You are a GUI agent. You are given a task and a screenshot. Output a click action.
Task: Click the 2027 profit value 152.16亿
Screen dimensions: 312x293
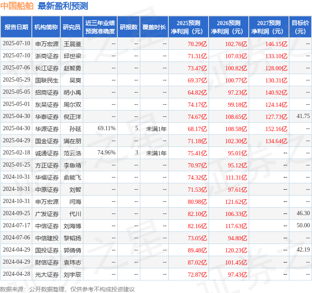click(x=276, y=129)
